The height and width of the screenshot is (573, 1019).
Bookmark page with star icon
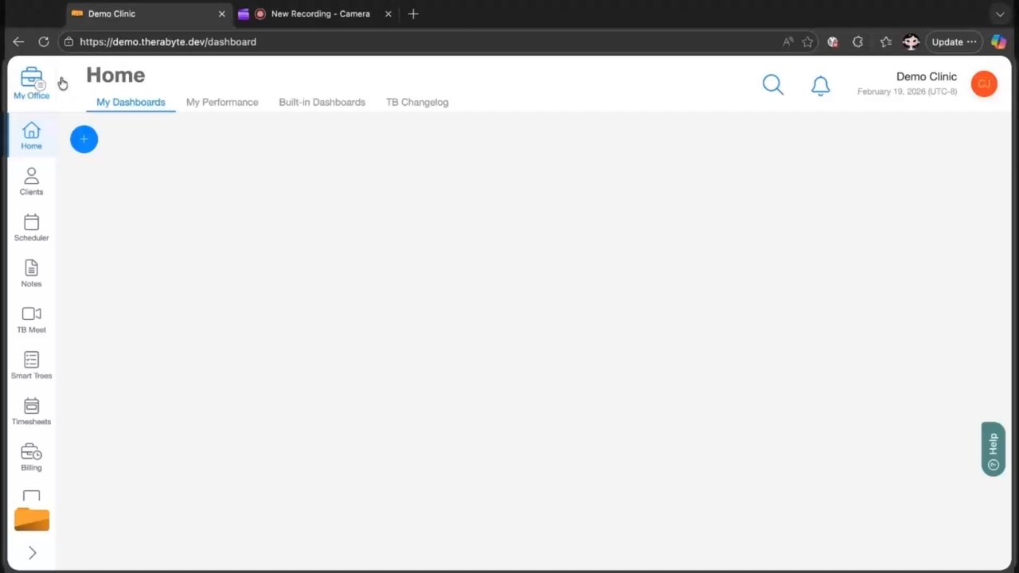click(807, 41)
